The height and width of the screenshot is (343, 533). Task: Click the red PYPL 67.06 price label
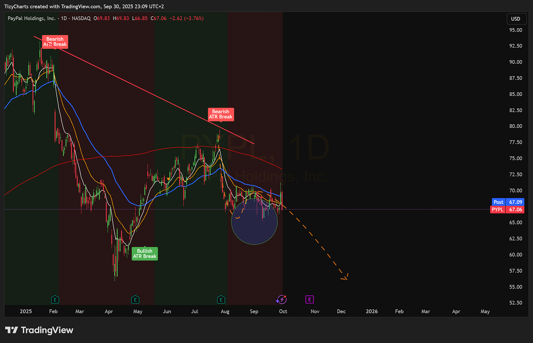pyautogui.click(x=507, y=210)
